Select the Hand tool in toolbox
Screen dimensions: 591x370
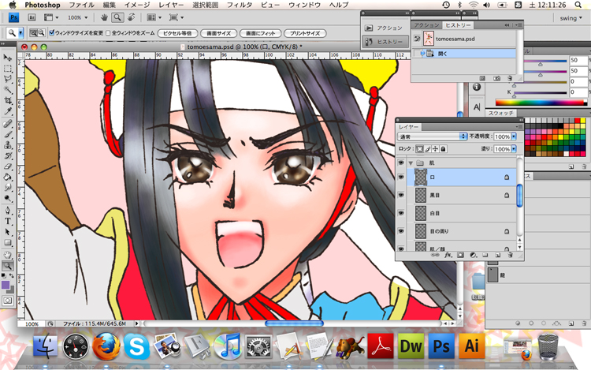pos(8,255)
